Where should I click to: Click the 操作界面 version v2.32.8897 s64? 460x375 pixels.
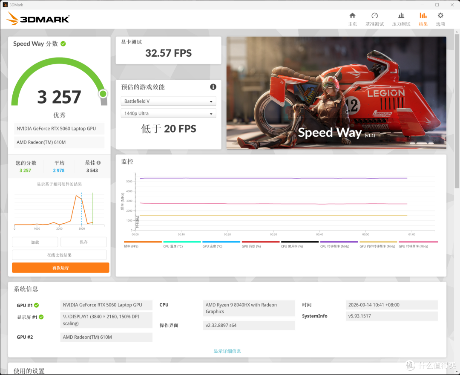[x=249, y=326]
